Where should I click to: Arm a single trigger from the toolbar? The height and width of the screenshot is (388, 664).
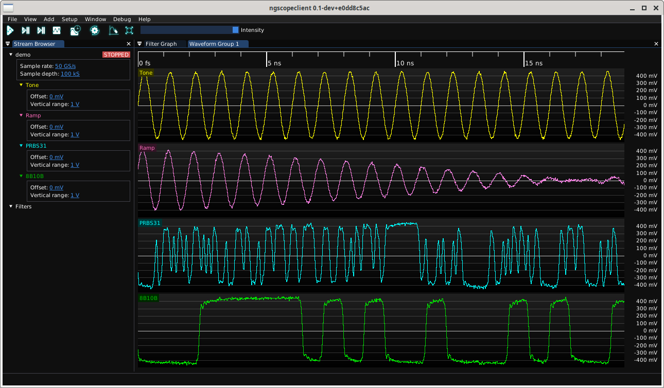25,30
